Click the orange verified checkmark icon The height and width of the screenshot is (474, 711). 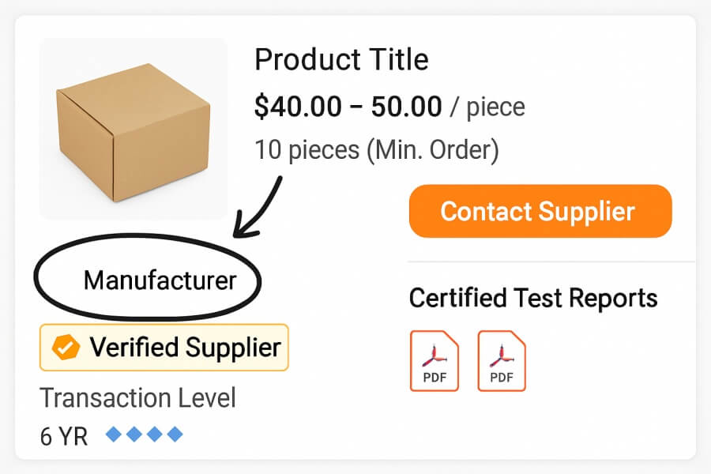[66, 347]
